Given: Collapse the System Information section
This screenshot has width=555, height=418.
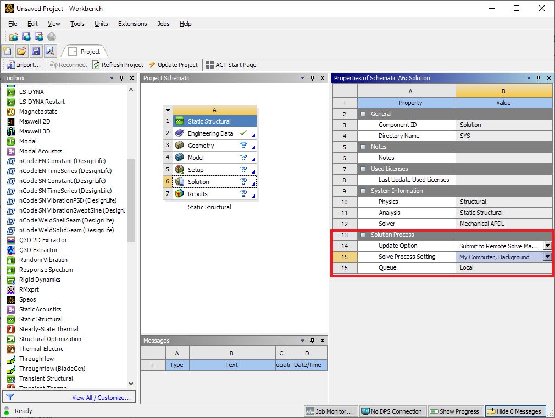Looking at the screenshot, I should (363, 191).
